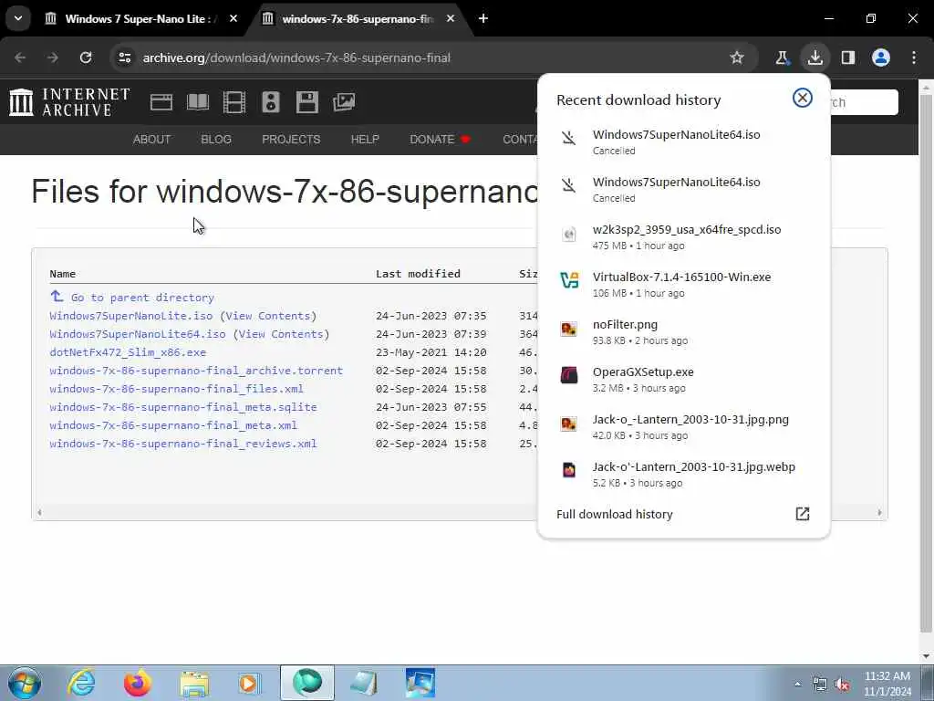This screenshot has width=934, height=701.
Task: Click the Internet Archive logo
Action: pyautogui.click(x=69, y=102)
